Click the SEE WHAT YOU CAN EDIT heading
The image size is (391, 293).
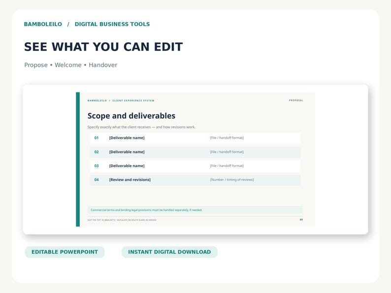[103, 47]
